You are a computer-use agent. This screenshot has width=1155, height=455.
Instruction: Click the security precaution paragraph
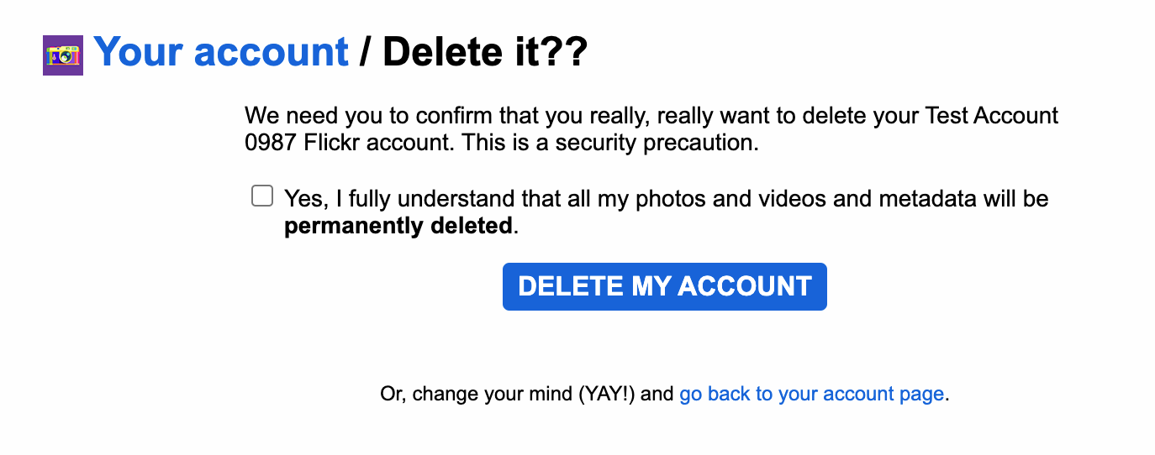pyautogui.click(x=651, y=129)
